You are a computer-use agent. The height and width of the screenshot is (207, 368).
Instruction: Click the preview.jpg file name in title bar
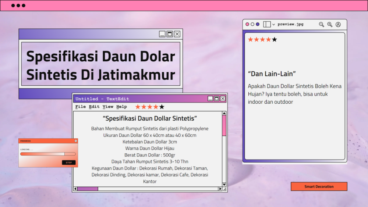(x=291, y=24)
